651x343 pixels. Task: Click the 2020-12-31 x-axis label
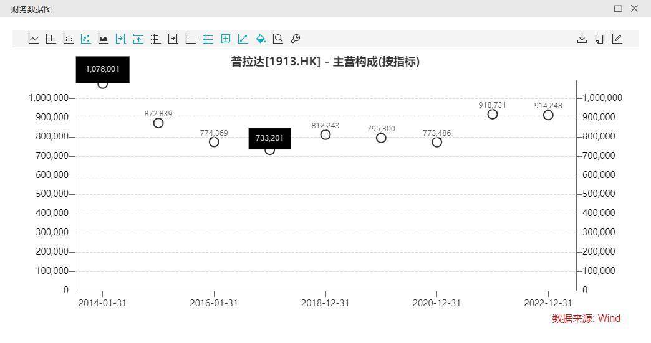tap(436, 303)
